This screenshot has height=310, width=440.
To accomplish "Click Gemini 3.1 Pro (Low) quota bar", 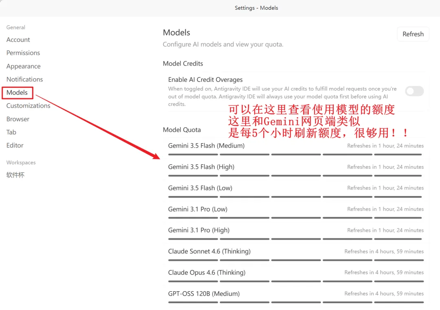I will pyautogui.click(x=296, y=218).
